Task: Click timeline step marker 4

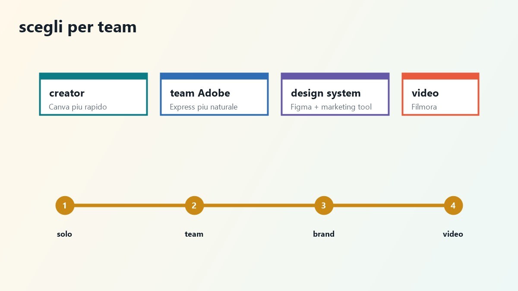Action: (453, 206)
